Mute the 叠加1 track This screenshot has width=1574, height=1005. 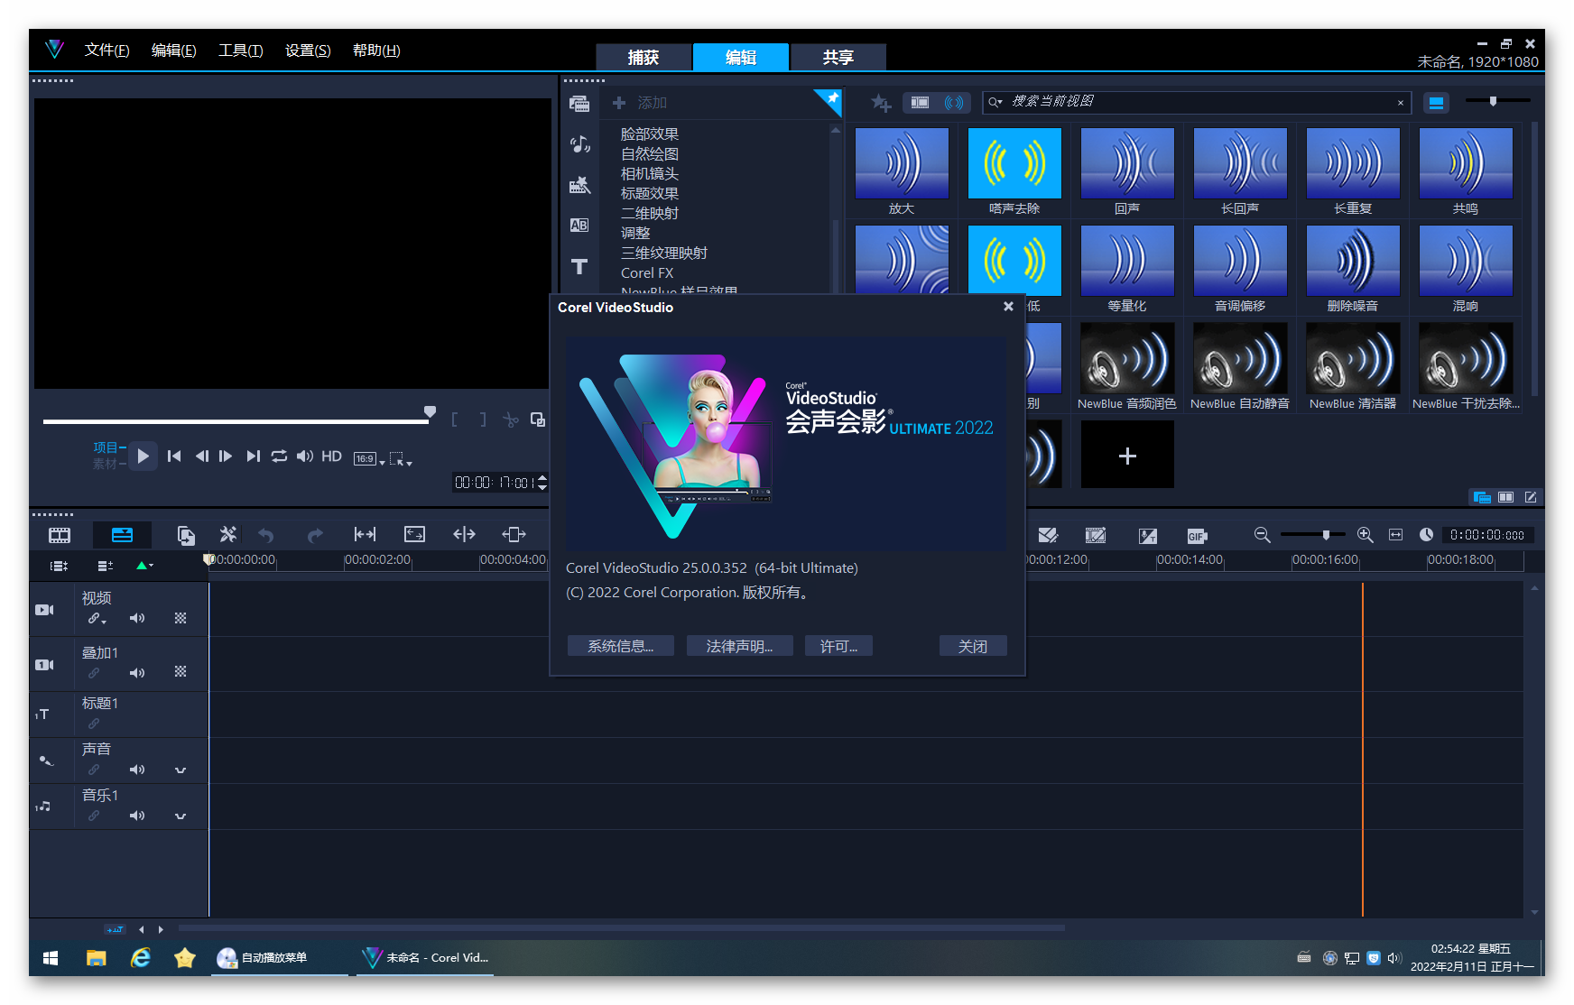click(137, 673)
